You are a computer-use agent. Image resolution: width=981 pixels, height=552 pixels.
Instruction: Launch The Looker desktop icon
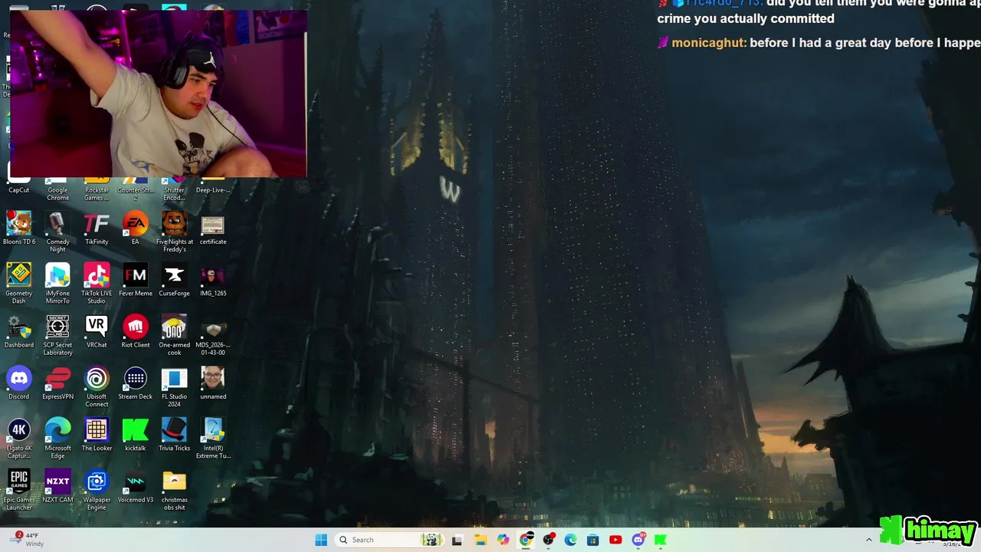pos(97,435)
